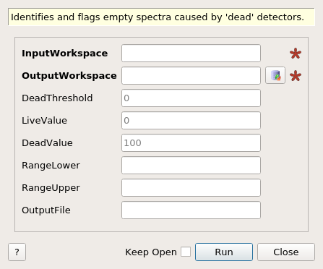Focus the OutputWorkspace text field
323x269 pixels.
pyautogui.click(x=191, y=76)
